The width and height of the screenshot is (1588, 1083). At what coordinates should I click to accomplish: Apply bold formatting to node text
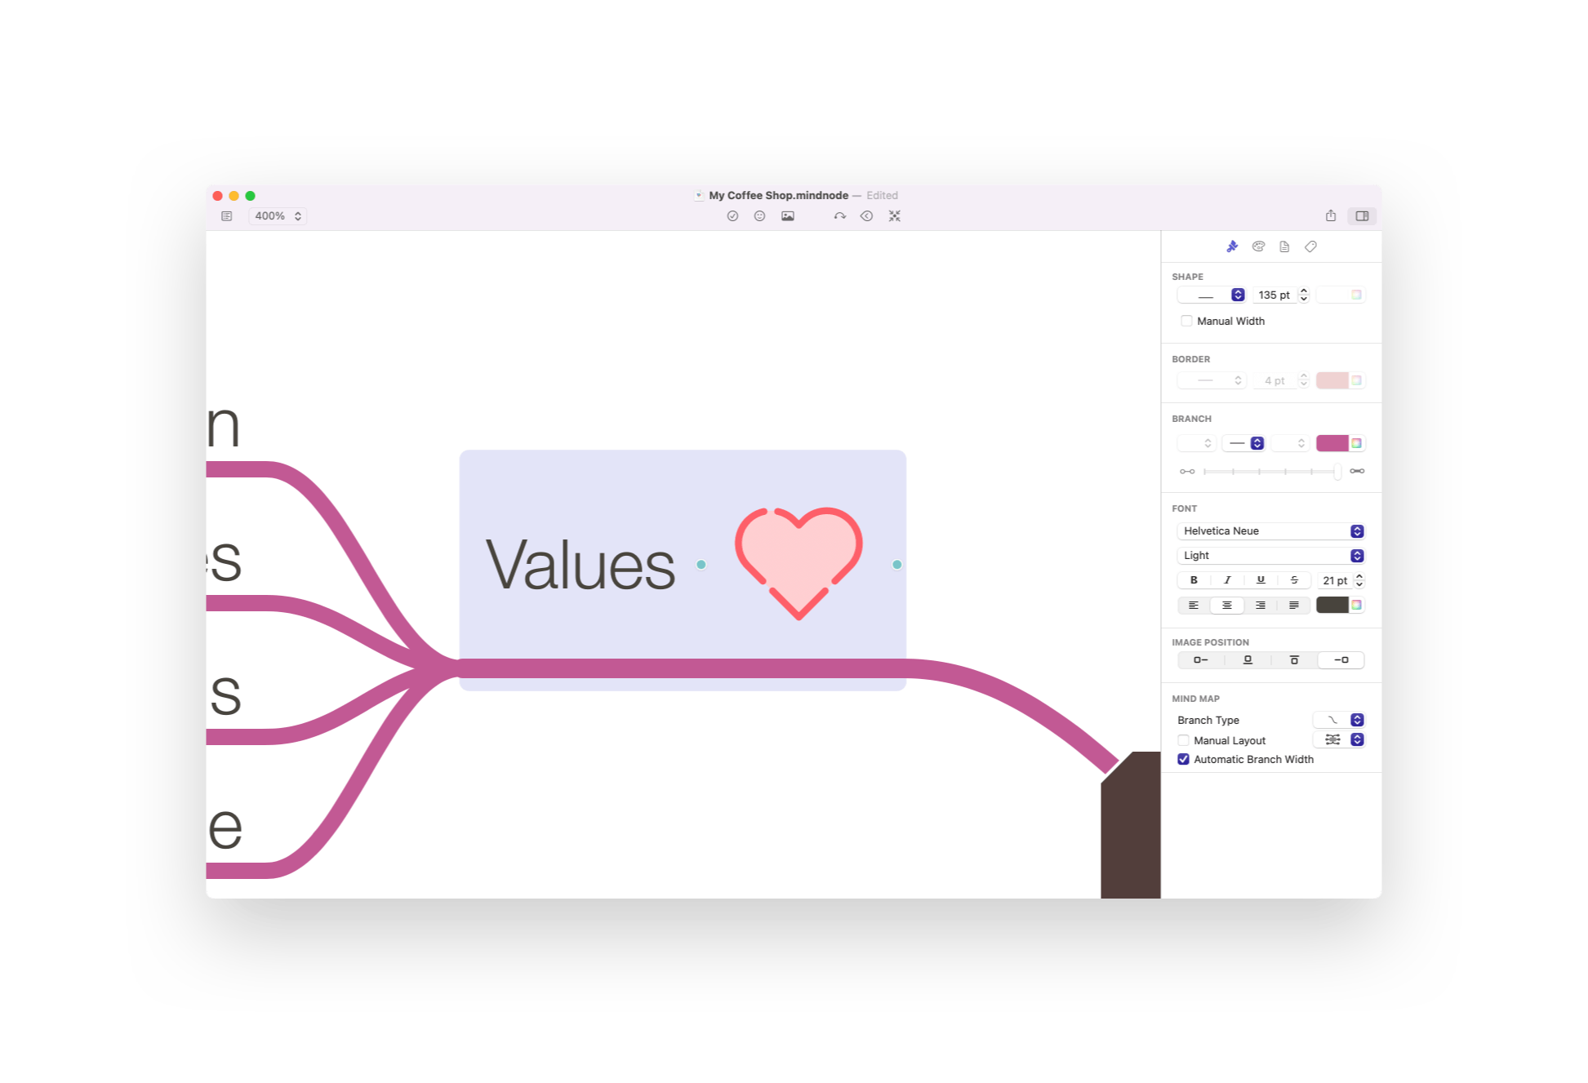pyautogui.click(x=1194, y=580)
